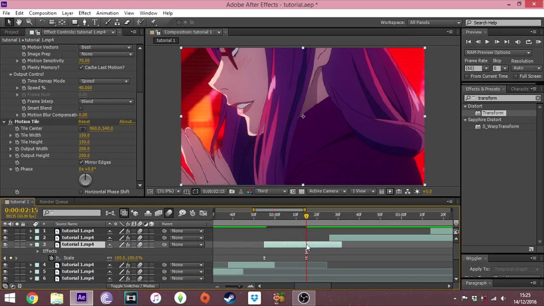Image resolution: width=544 pixels, height=306 pixels.
Task: Select the Zoom tool in the toolbar
Action: (30, 22)
